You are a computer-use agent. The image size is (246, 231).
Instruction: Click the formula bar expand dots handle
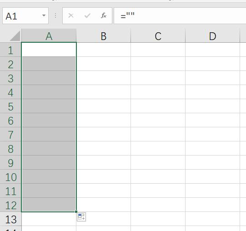(55, 15)
